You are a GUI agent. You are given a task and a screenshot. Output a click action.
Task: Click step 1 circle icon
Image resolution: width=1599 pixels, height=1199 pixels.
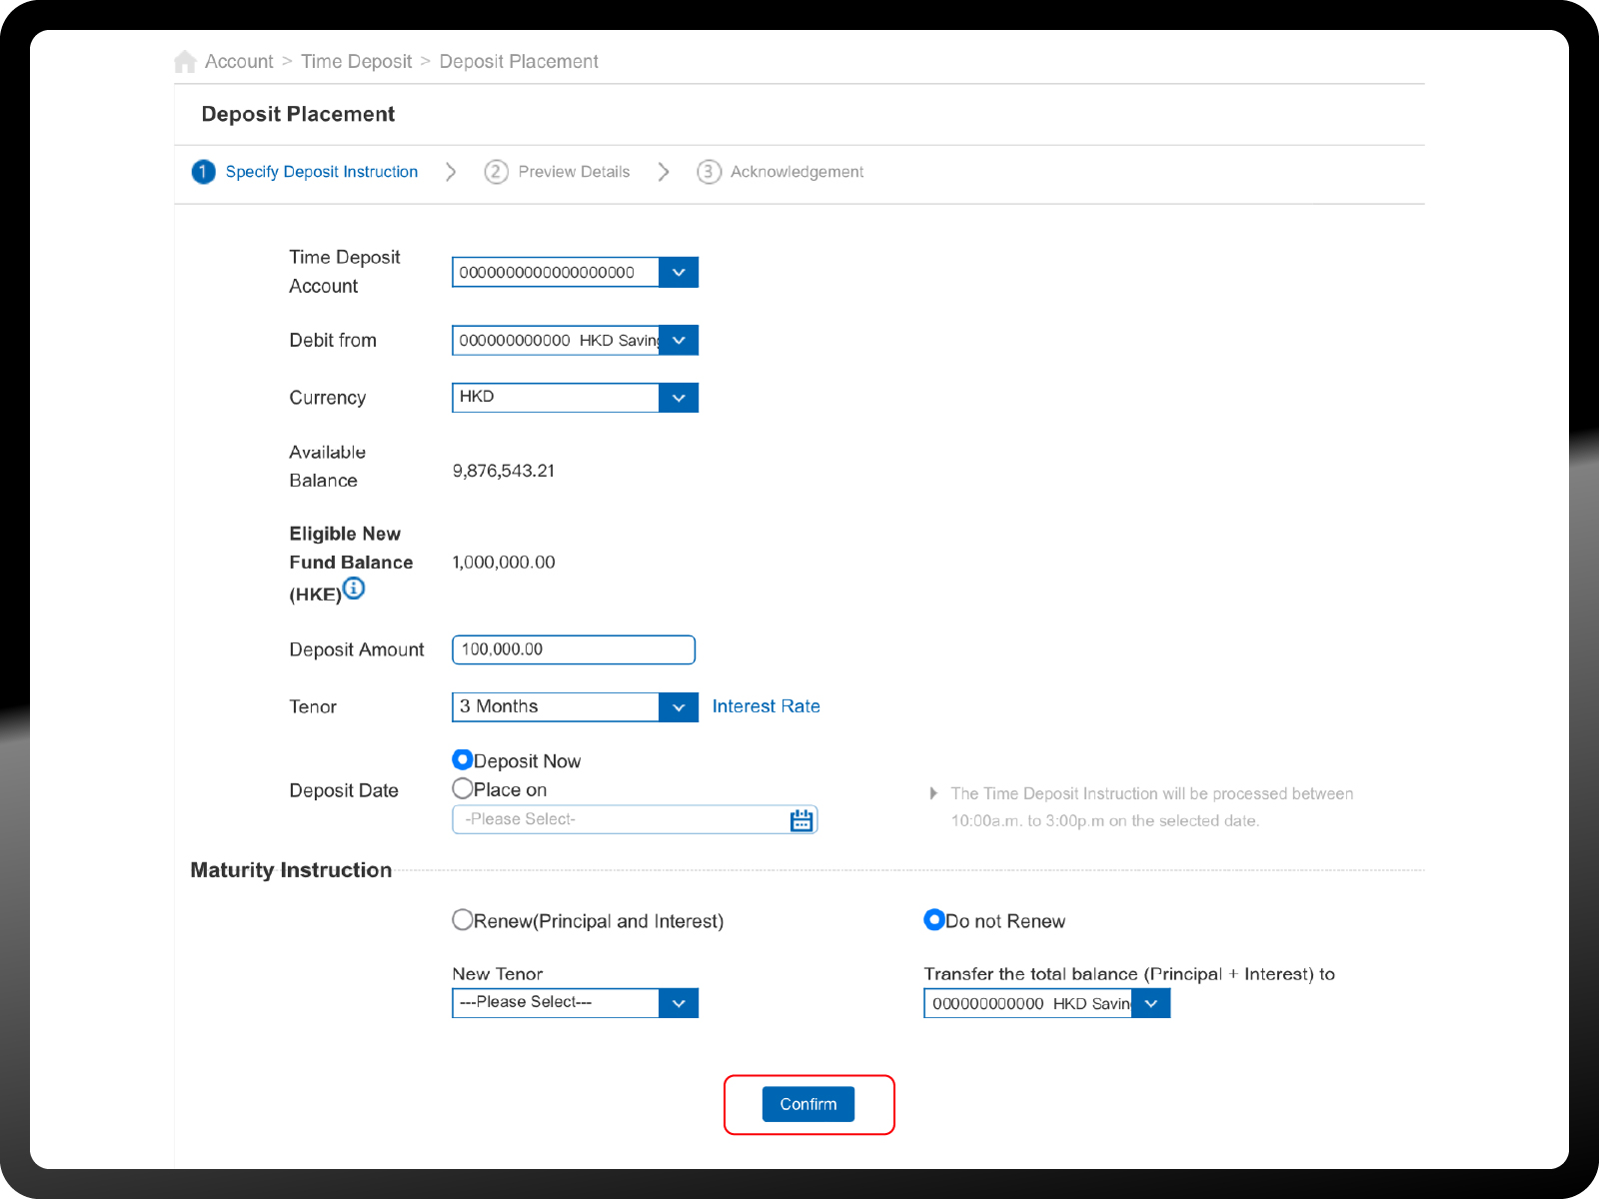coord(203,172)
